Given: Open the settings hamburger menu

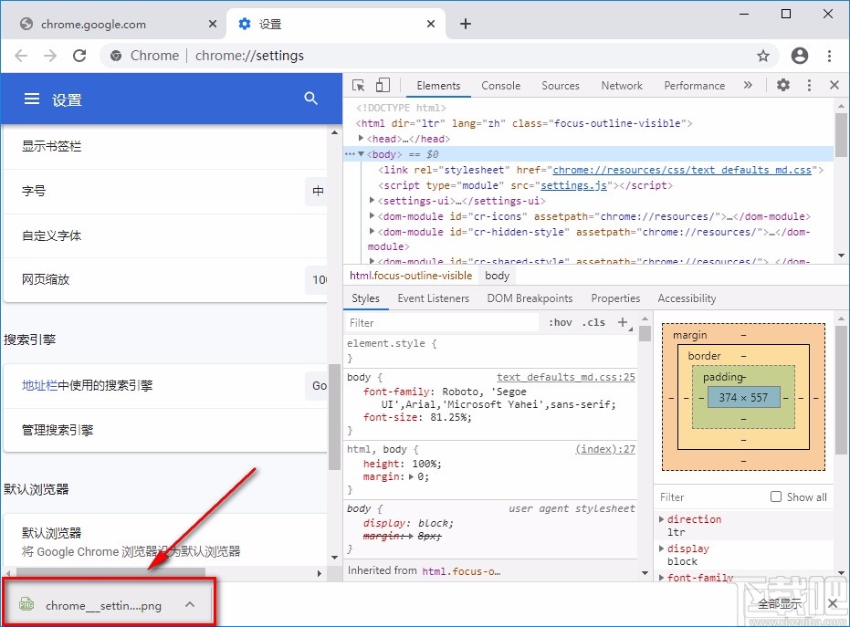Looking at the screenshot, I should tap(32, 99).
